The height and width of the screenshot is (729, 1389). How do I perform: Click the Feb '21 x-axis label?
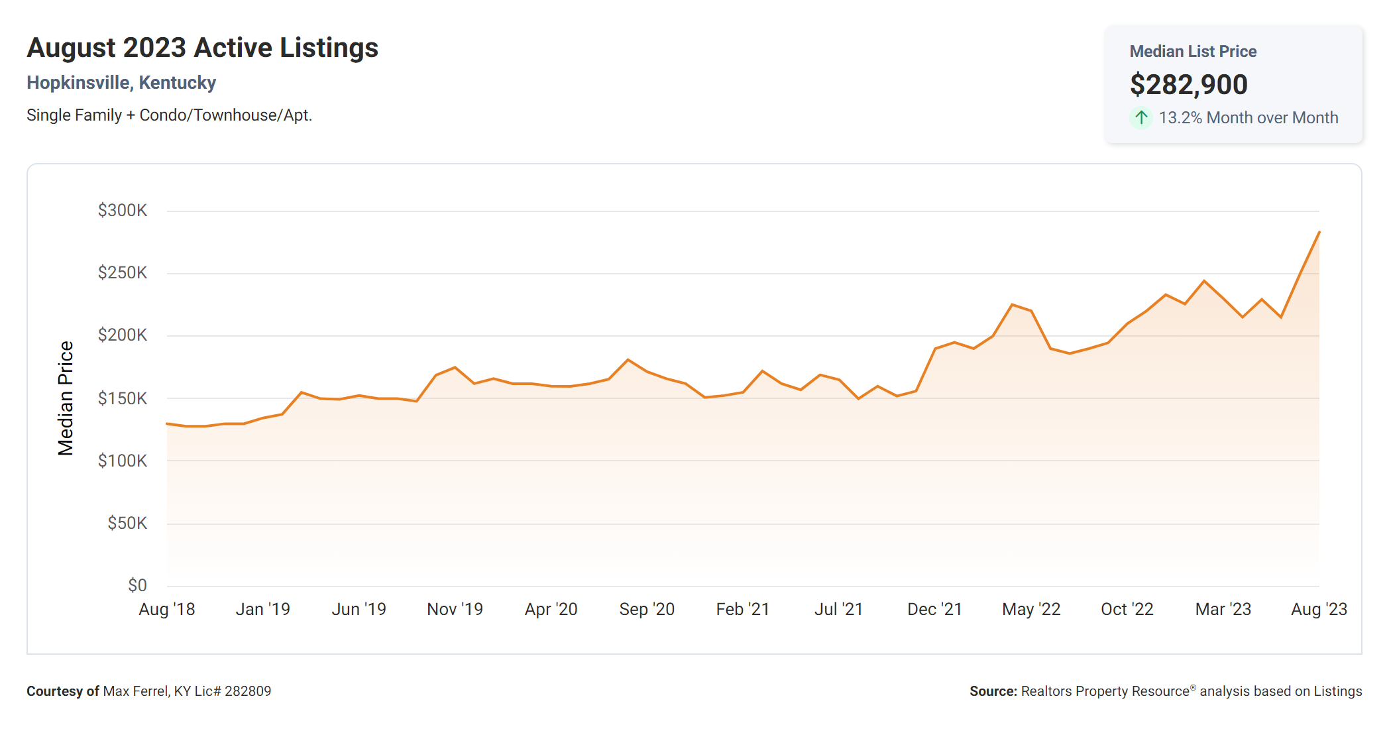[x=743, y=610]
